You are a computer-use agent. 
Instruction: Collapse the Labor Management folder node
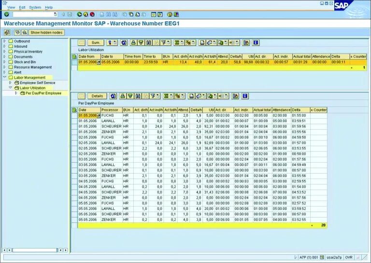(x=4, y=77)
